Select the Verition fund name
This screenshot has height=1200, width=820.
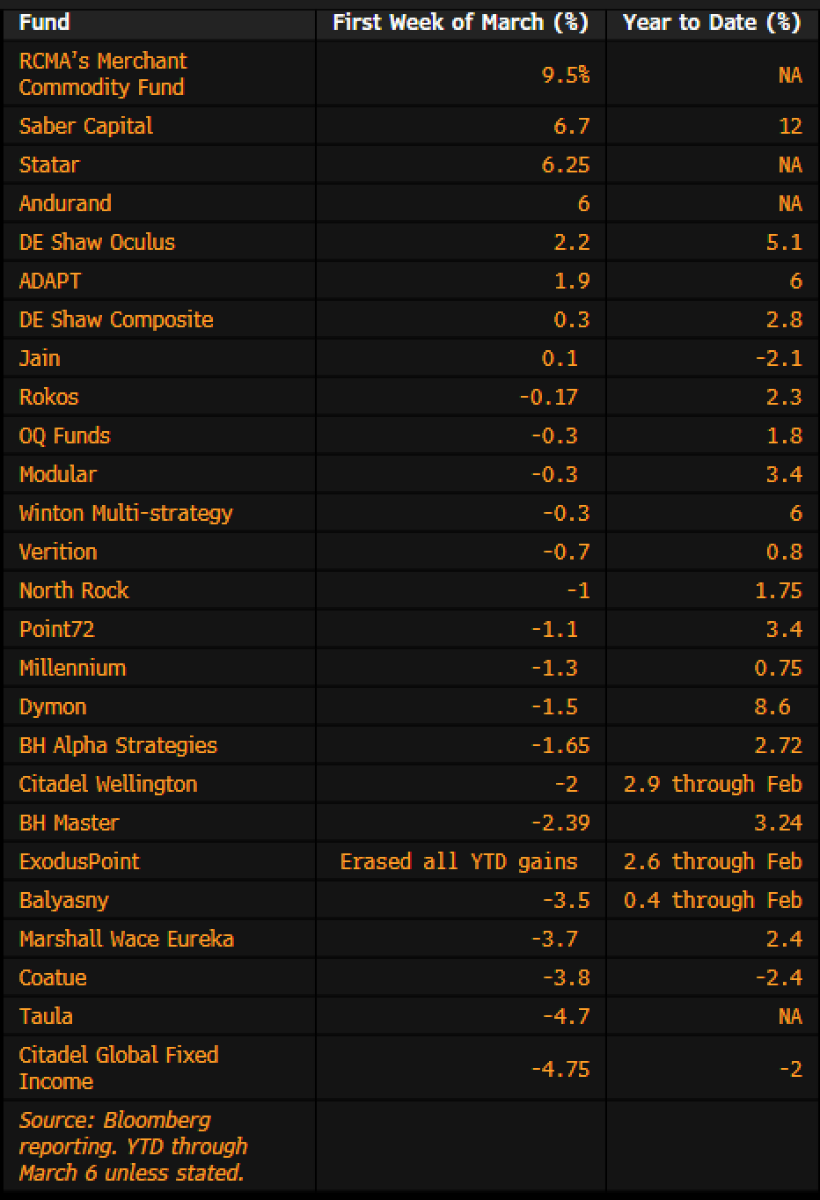pos(58,552)
